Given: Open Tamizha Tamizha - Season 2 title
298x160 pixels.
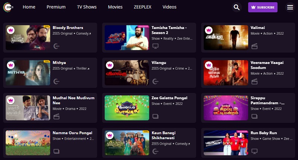Looking at the screenshot, I should pyautogui.click(x=169, y=30).
